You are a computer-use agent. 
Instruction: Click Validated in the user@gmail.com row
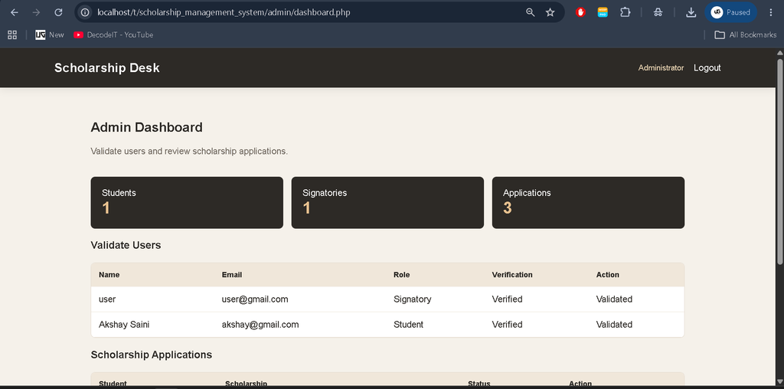[x=614, y=299]
